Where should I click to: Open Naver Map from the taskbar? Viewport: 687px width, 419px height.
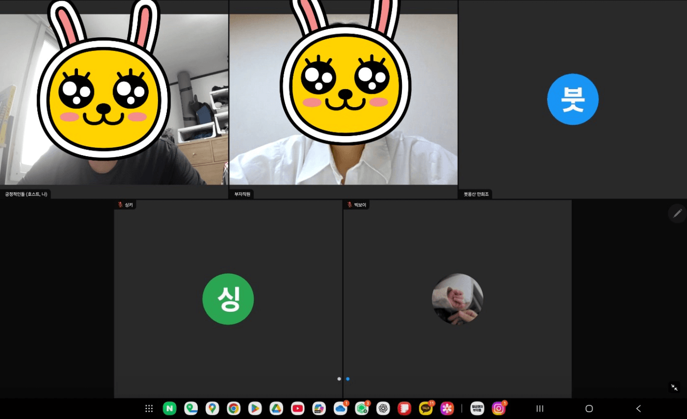[x=191, y=409]
